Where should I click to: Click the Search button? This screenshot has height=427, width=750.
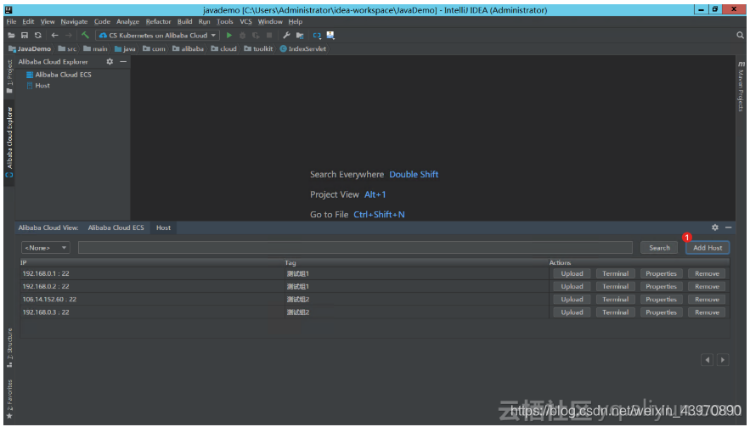pos(659,248)
